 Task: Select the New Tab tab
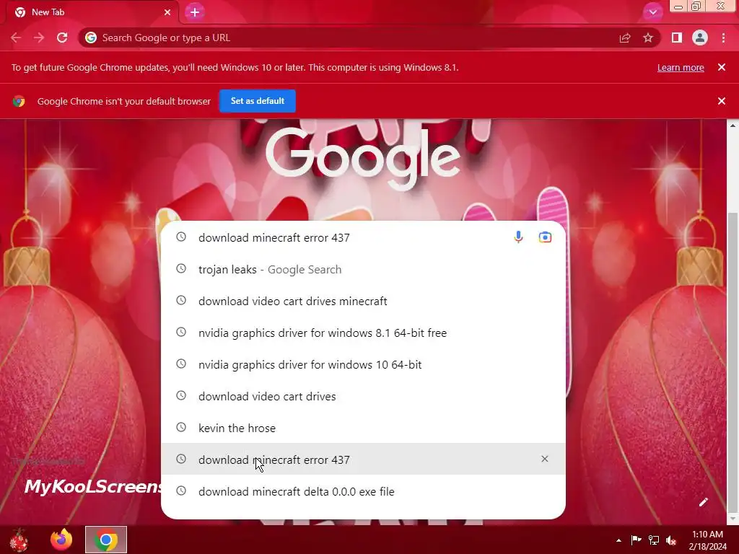[x=89, y=12]
